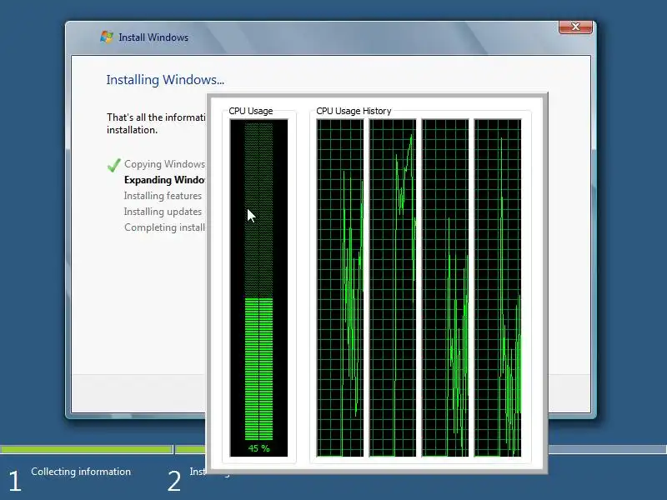This screenshot has height=500, width=667.
Task: Click the Windows flag icon in title bar
Action: (x=107, y=37)
